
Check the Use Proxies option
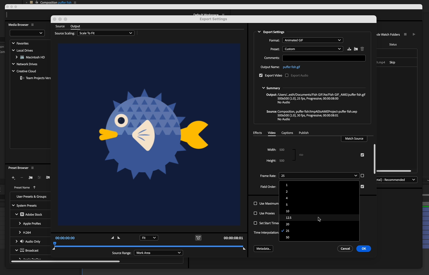click(255, 213)
